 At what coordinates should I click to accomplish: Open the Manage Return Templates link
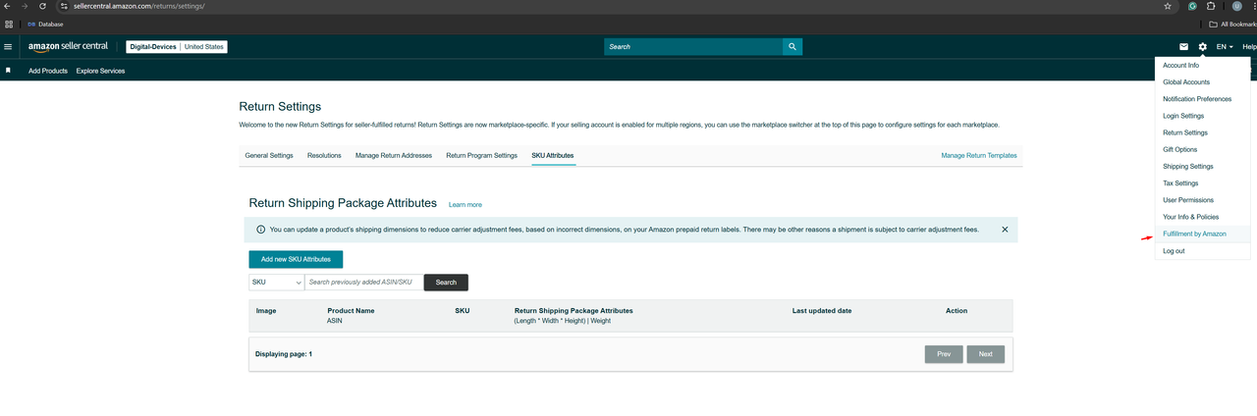[978, 155]
